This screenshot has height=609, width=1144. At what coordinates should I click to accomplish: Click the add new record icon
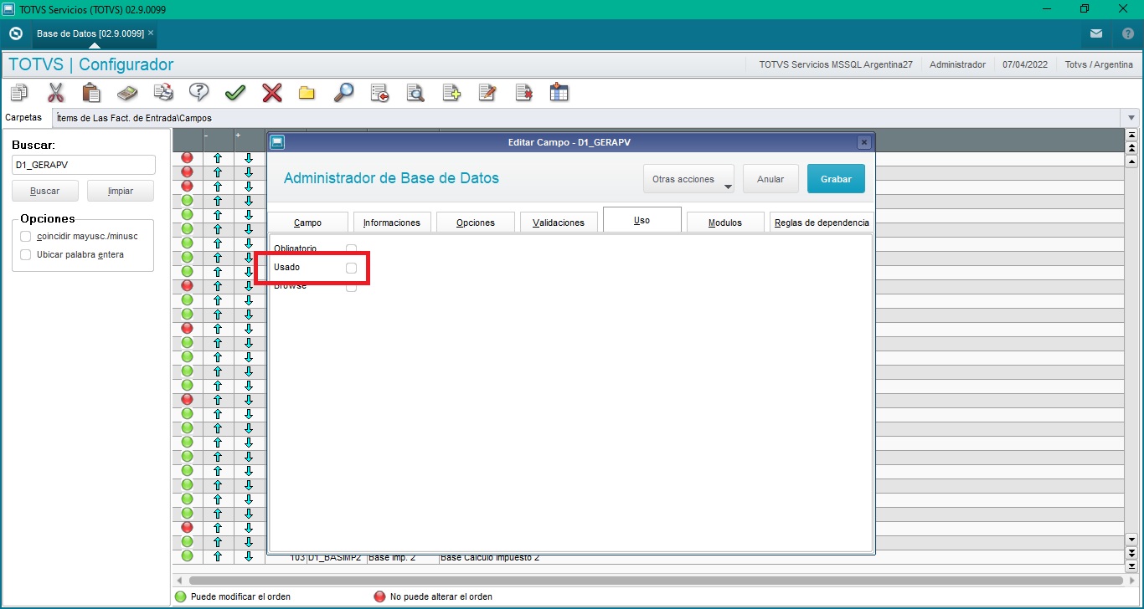451,93
